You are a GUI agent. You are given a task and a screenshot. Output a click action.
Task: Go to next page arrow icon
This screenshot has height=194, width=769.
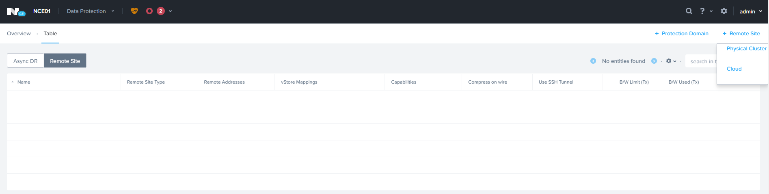click(x=654, y=61)
